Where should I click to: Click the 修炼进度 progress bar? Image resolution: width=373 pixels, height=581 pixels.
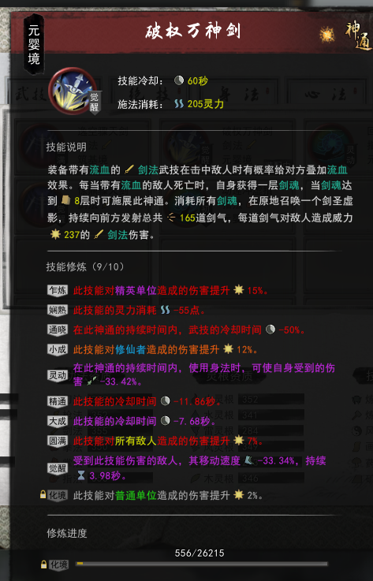click(x=202, y=564)
